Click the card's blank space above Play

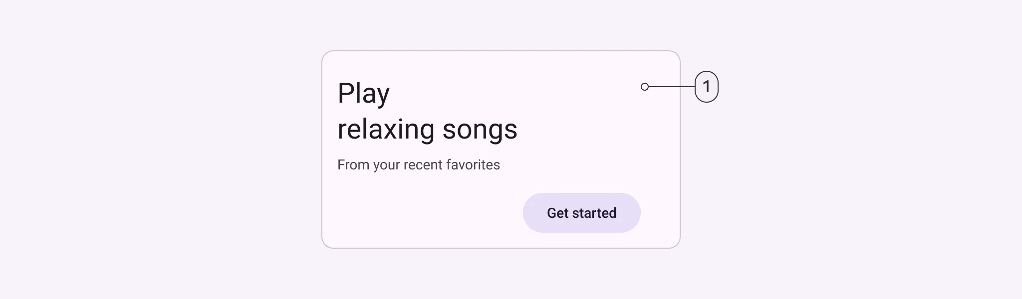pyautogui.click(x=363, y=64)
